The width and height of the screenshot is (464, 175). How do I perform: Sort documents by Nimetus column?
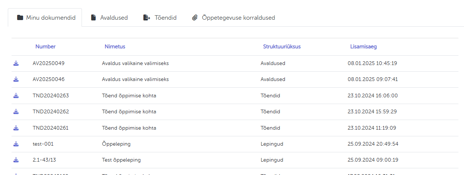[115, 46]
